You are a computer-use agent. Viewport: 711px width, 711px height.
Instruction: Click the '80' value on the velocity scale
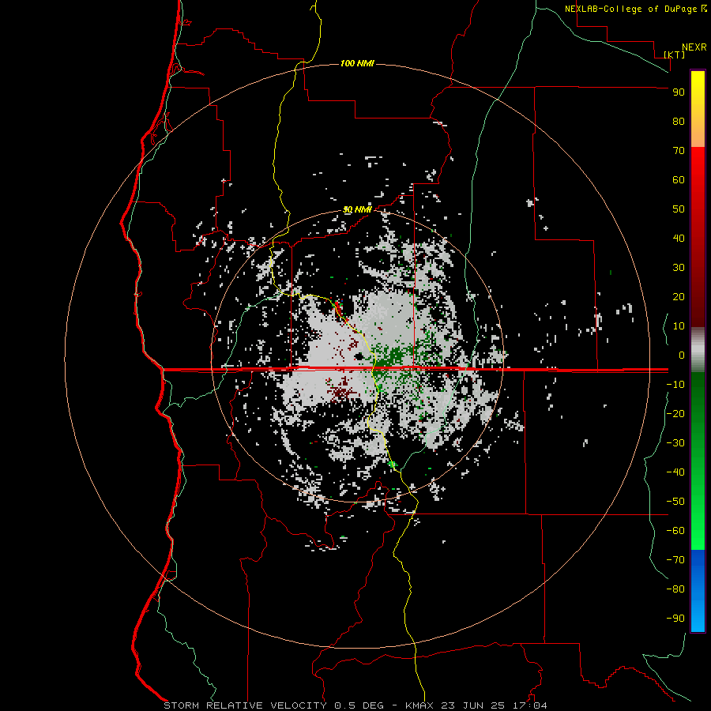pos(679,122)
